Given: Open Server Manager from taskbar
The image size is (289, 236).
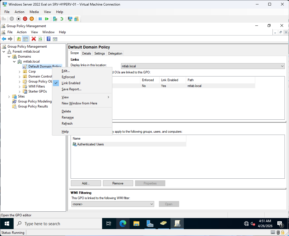Looking at the screenshot, I should (x=150, y=224).
